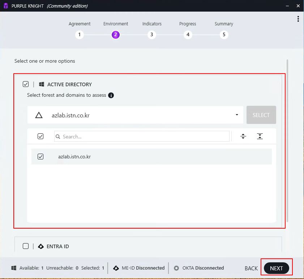Click the Purple Knight helmet logo
This screenshot has height=279, width=304.
[6, 6]
